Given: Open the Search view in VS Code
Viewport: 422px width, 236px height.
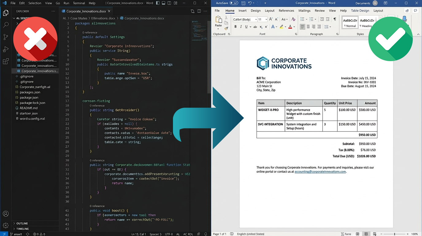Looking at the screenshot, I should coord(6,25).
